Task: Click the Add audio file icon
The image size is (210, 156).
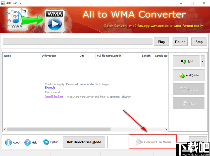Action: tap(183, 61)
